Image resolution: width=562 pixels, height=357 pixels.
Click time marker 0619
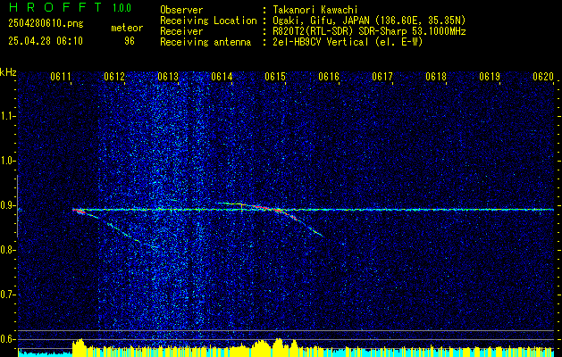click(490, 76)
